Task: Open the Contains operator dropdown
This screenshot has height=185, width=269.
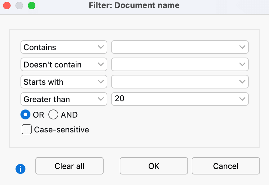Action: pyautogui.click(x=64, y=47)
